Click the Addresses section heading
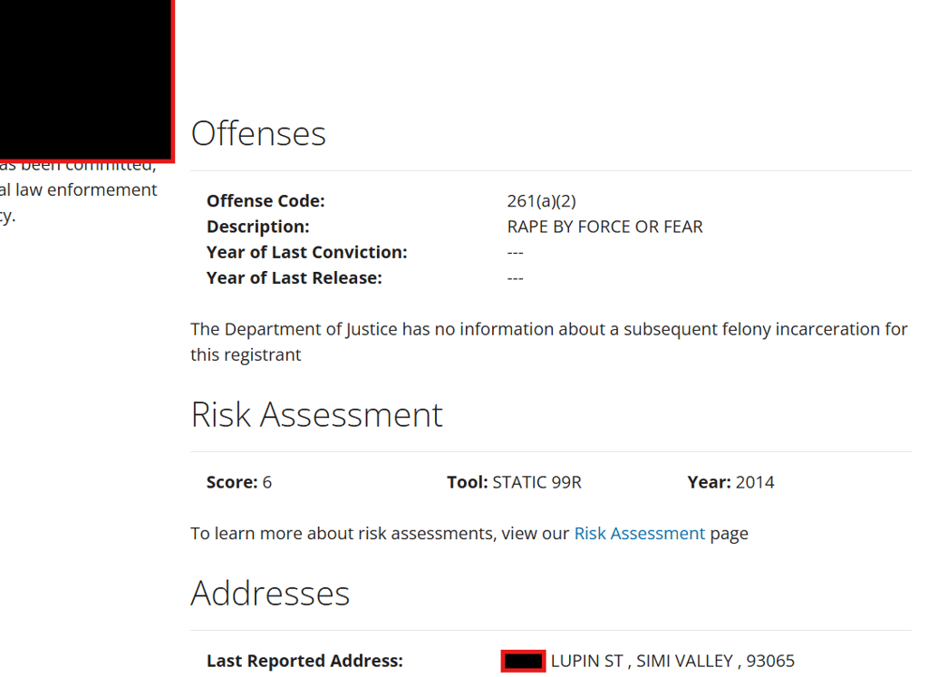928x677 pixels. click(270, 594)
